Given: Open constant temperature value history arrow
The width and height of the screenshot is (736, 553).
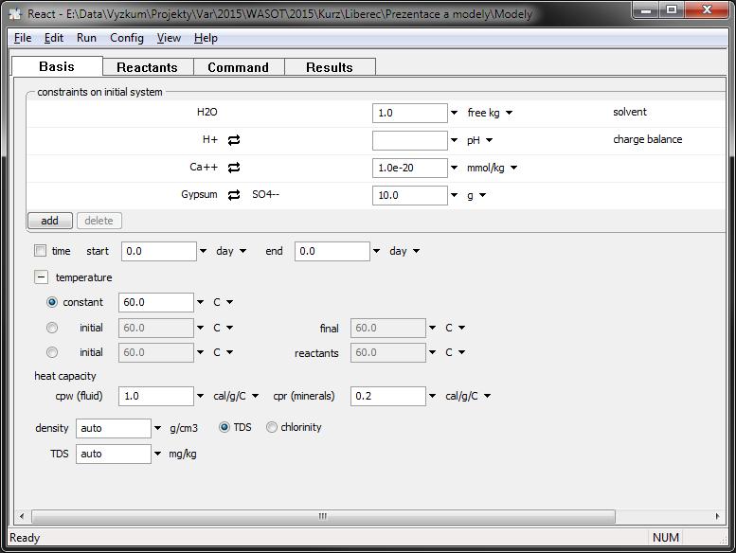Looking at the screenshot, I should [200, 302].
